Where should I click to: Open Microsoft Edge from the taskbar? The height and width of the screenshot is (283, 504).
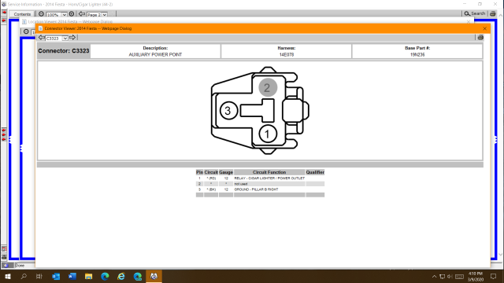point(105,276)
